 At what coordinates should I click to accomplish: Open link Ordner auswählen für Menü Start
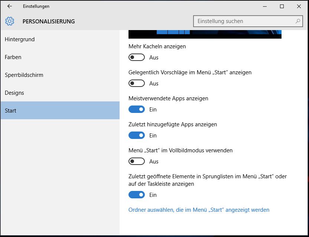199,210
